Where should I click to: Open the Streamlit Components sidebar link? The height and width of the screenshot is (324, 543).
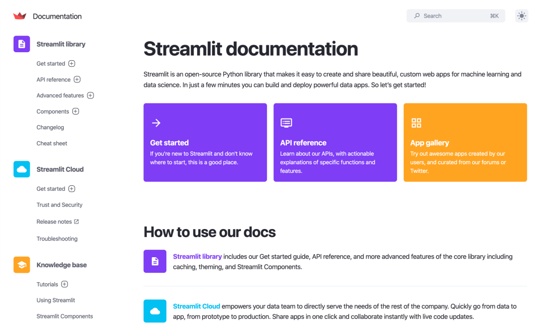[65, 316]
